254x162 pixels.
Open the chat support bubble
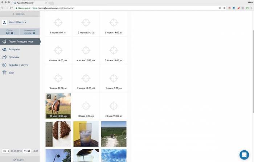tap(244, 154)
